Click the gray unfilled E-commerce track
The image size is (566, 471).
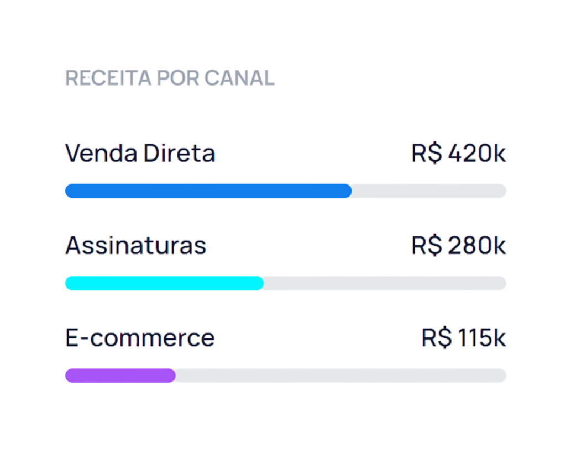coord(340,375)
